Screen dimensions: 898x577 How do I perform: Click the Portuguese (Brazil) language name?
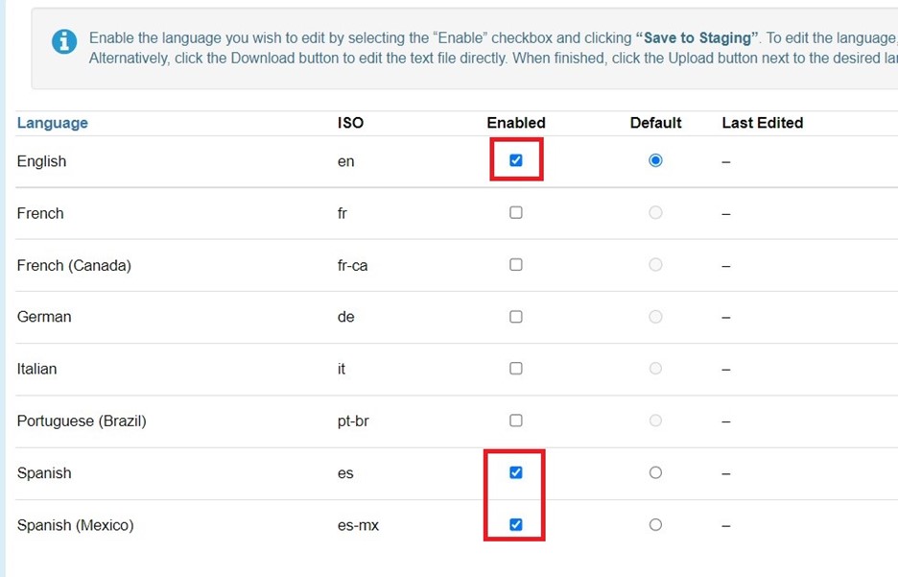[82, 421]
